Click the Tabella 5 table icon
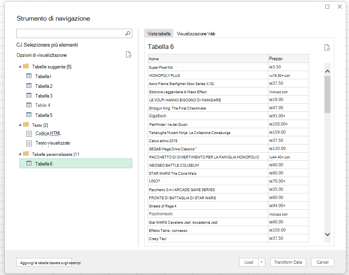The height and width of the screenshot is (275, 349). [29, 115]
